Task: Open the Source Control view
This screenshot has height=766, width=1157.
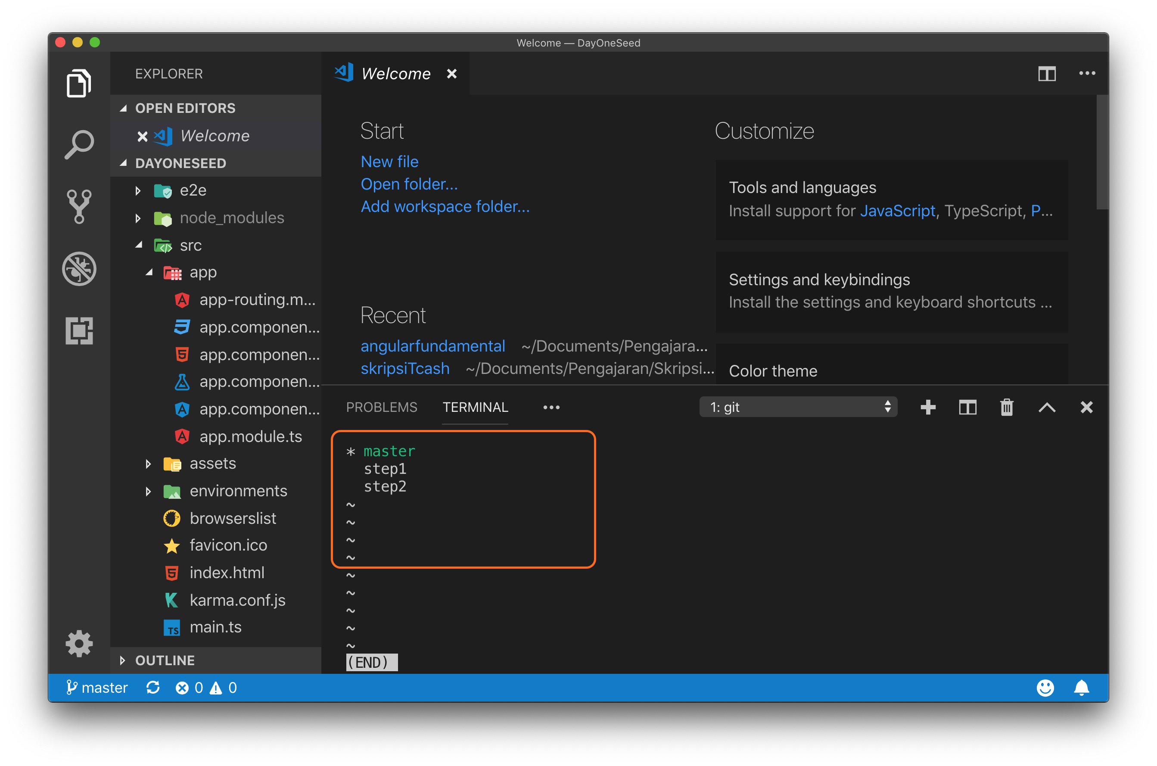Action: (x=79, y=206)
